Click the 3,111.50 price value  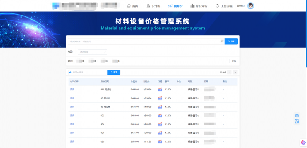click(x=147, y=141)
